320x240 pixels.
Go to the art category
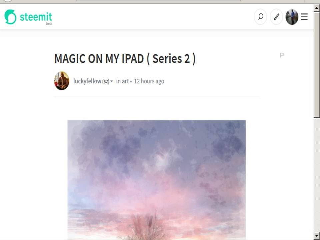pyautogui.click(x=125, y=81)
